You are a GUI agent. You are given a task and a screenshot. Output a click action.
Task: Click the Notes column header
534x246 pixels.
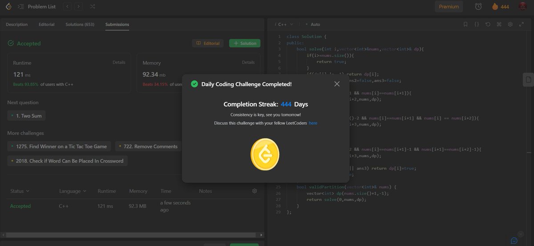click(206, 191)
